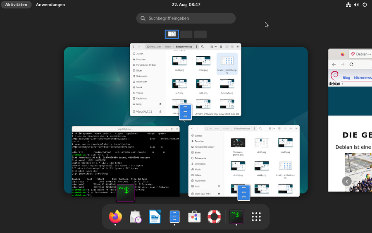This screenshot has width=372, height=233.
Task: Click search icon in the top Files window
Action: [203, 46]
